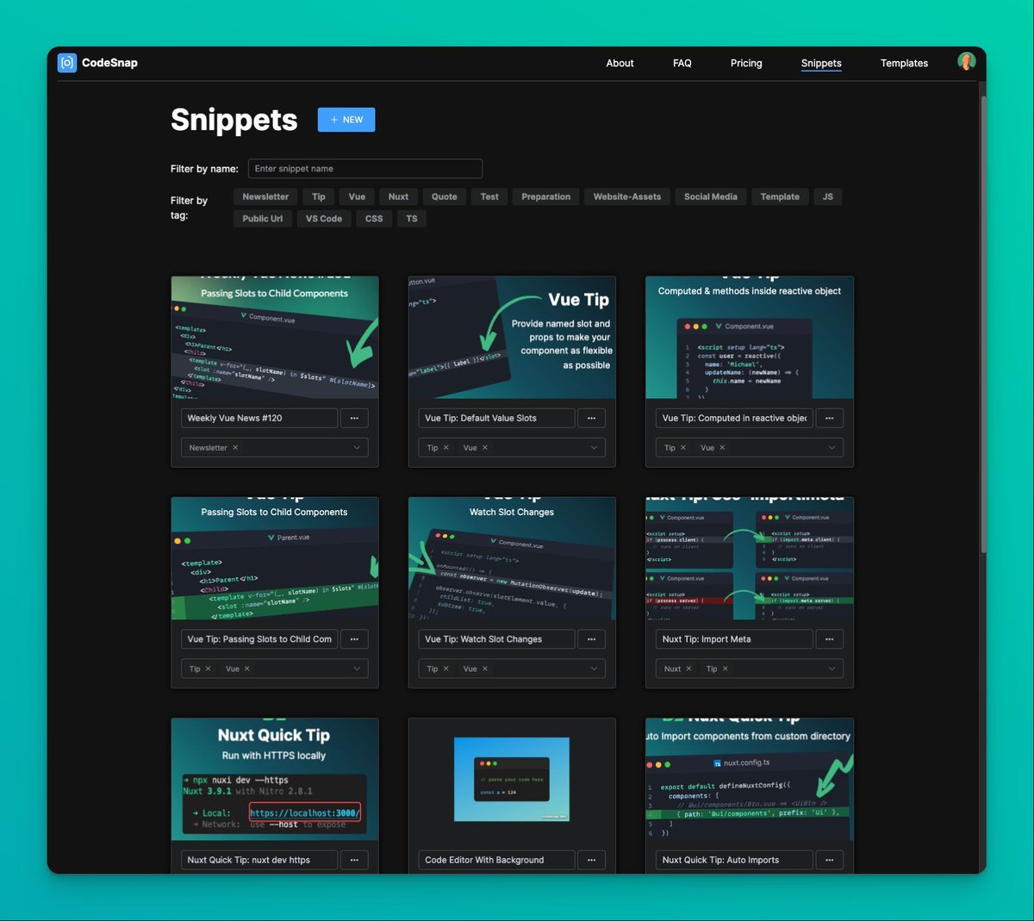Image resolution: width=1034 pixels, height=921 pixels.
Task: Toggle the Template tag filter
Action: click(x=780, y=196)
